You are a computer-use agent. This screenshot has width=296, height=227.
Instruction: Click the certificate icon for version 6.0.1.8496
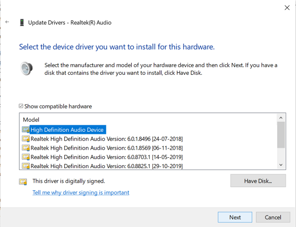26,139
